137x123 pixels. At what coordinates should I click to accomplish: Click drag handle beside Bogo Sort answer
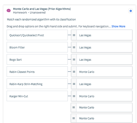74,60
